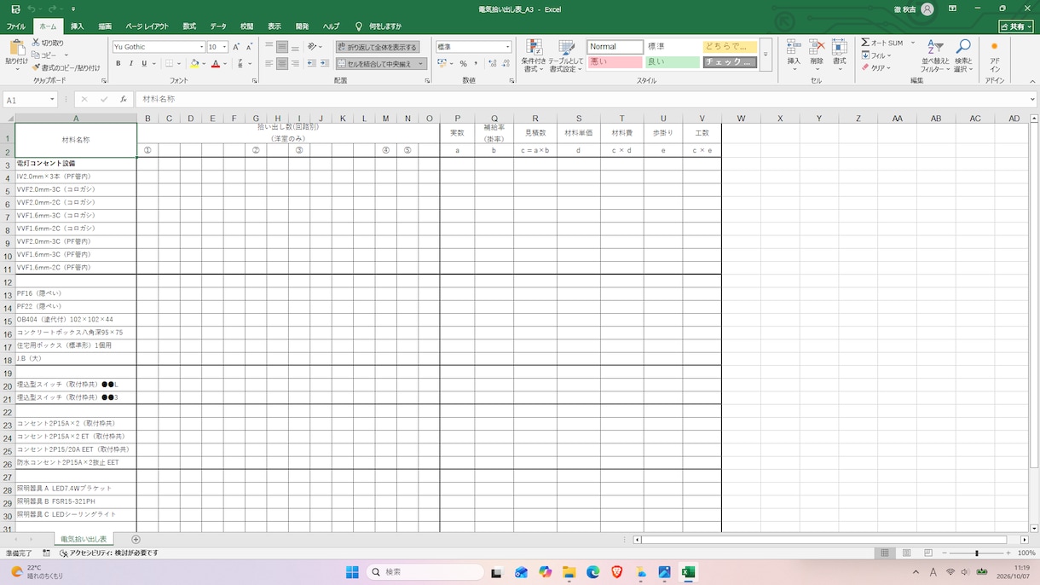This screenshot has width=1040, height=585.
Task: Toggle center horizontal alignment
Action: pos(281,64)
